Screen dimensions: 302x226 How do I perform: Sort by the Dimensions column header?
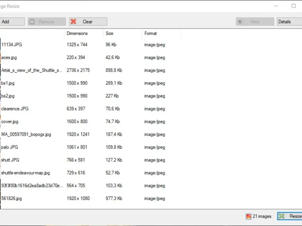pyautogui.click(x=83, y=34)
